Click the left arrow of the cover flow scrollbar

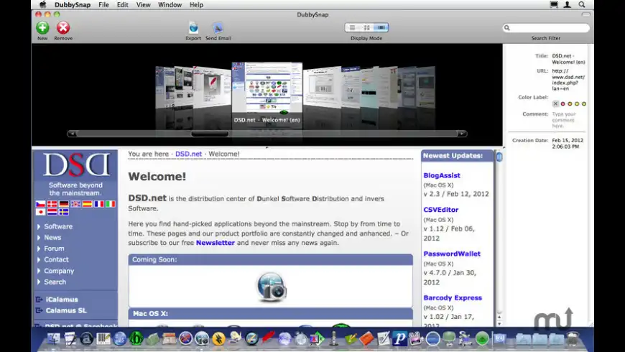[x=72, y=134]
